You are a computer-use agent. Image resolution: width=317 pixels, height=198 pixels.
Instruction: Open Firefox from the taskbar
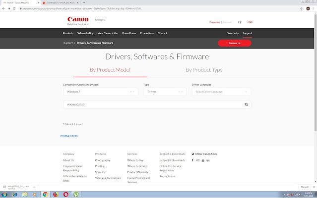tap(56, 195)
